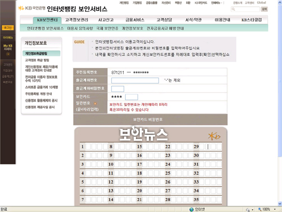
Task: Open 주민등록법 개정 안내 link
Action: coord(38,94)
